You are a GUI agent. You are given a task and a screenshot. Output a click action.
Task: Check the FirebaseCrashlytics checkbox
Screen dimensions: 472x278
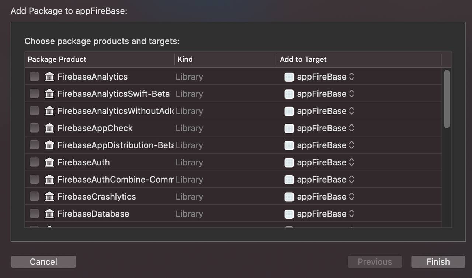[x=34, y=196]
